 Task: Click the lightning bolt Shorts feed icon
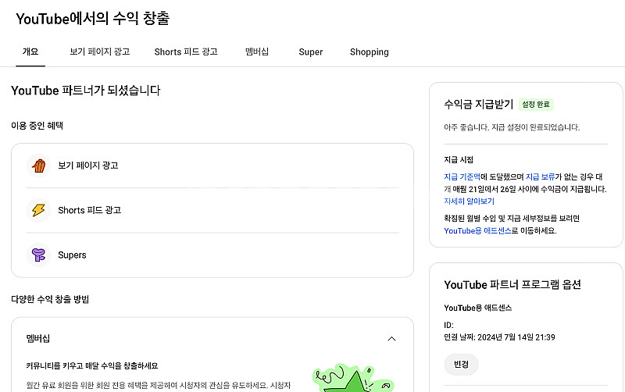(38, 210)
